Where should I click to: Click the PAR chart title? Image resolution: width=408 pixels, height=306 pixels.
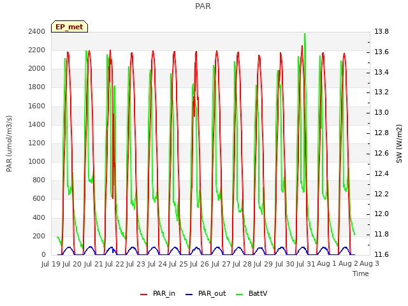click(203, 6)
